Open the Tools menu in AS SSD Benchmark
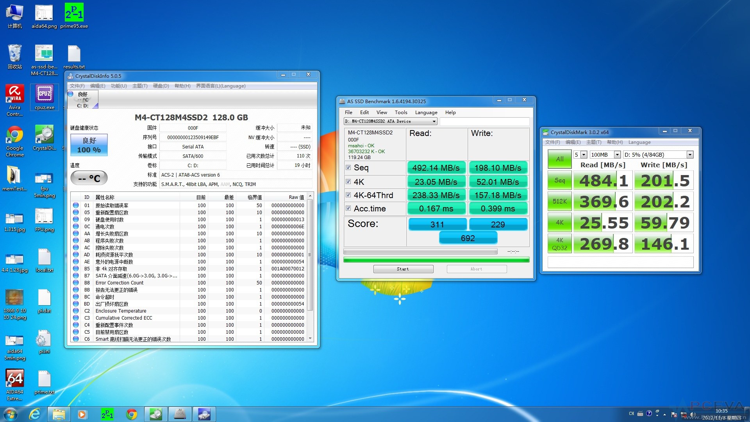The image size is (750, 422). pos(401,113)
